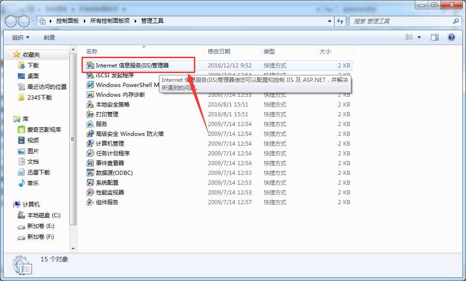Expand the view options dropdown arrow

pos(419,37)
